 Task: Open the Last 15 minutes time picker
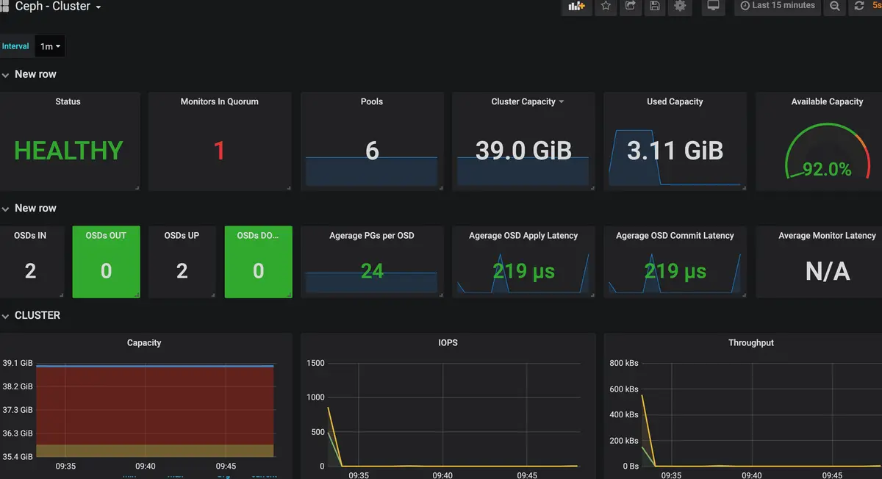point(778,6)
